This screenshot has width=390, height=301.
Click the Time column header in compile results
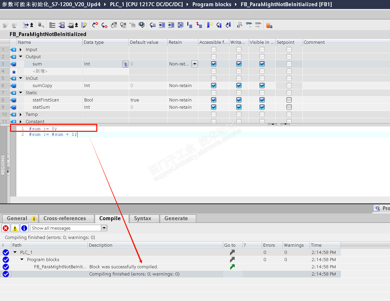pos(325,245)
